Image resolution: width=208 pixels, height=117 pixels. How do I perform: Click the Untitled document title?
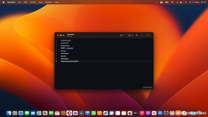(x=71, y=34)
